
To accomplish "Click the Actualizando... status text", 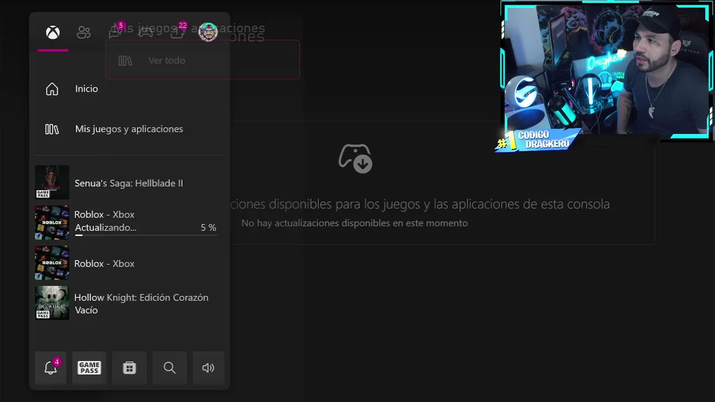I will 106,228.
